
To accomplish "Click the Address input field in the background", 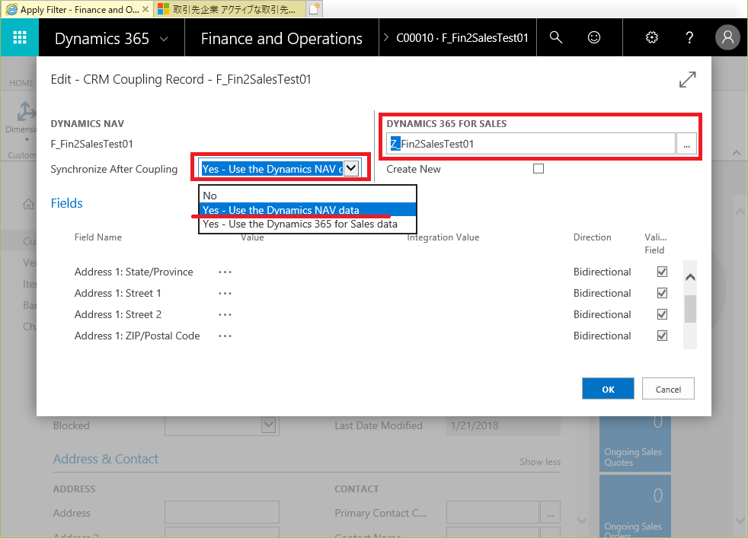I will tap(222, 513).
